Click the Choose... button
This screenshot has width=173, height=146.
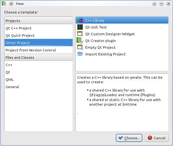tap(129, 138)
